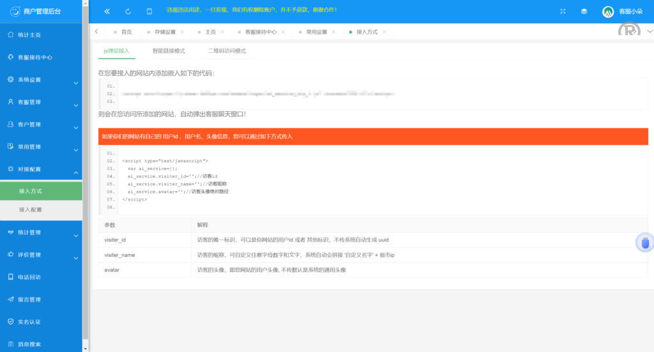Open the 客服小朵 avatar icon
654x352 pixels.
pyautogui.click(x=607, y=11)
